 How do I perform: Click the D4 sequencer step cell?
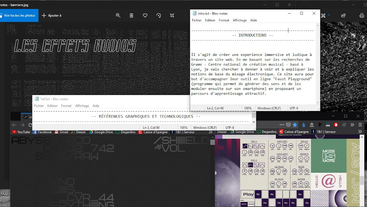[265, 203]
